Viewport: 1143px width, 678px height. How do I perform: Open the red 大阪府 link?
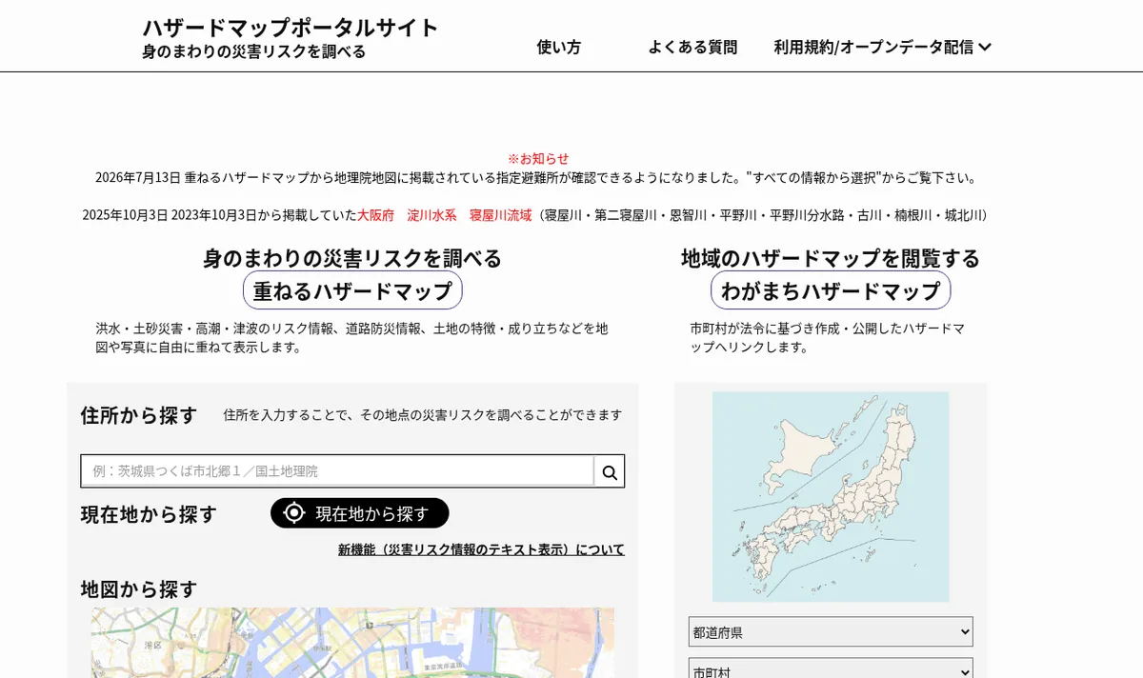pos(375,215)
